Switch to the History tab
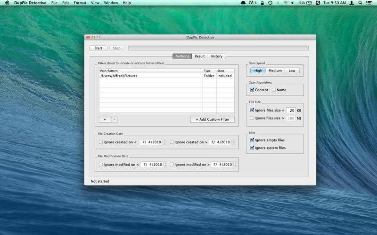This screenshot has height=235, width=377. point(216,56)
